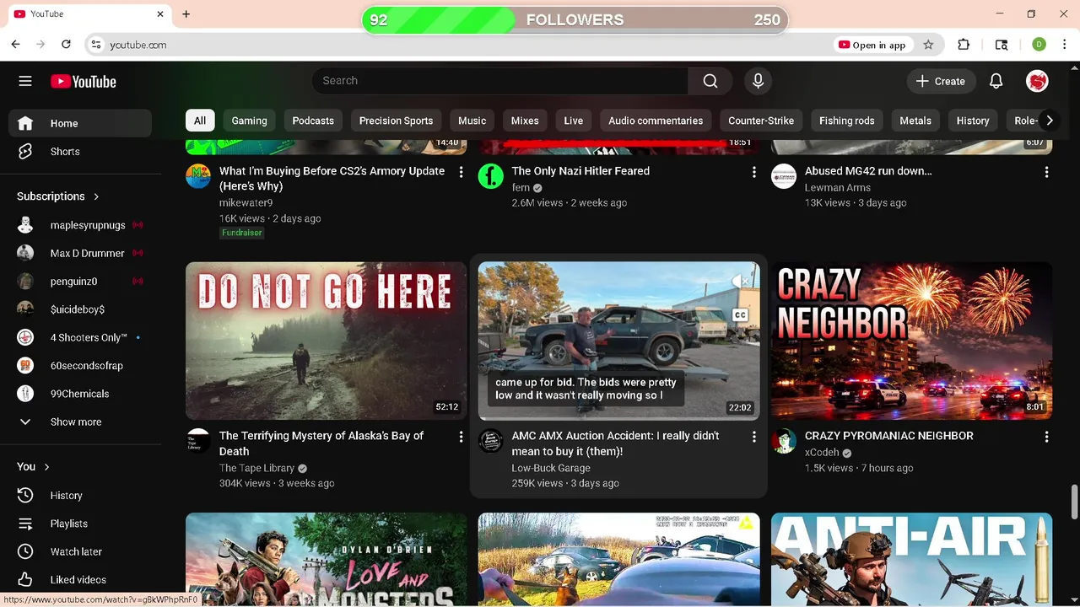Select the Music filter chip
The width and height of the screenshot is (1080, 607).
[x=472, y=121]
